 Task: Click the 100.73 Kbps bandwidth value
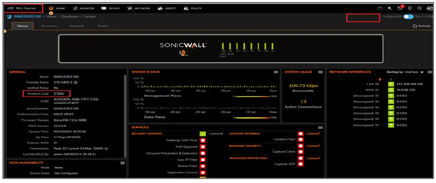[x=303, y=85]
